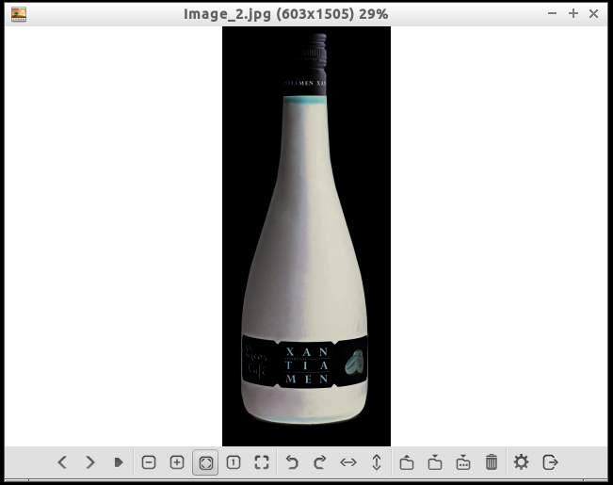Flip image vertically
Image resolution: width=613 pixels, height=485 pixels.
377,462
